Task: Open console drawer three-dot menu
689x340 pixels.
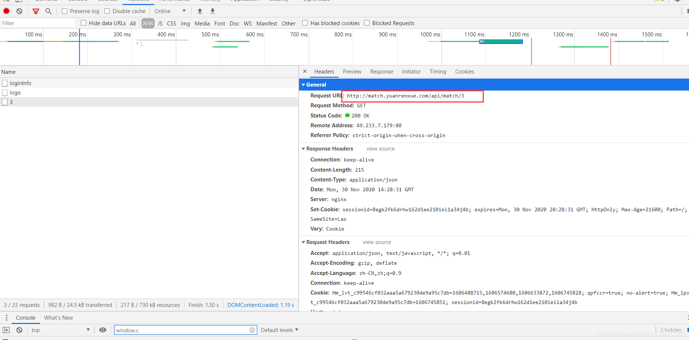Action: (6, 317)
